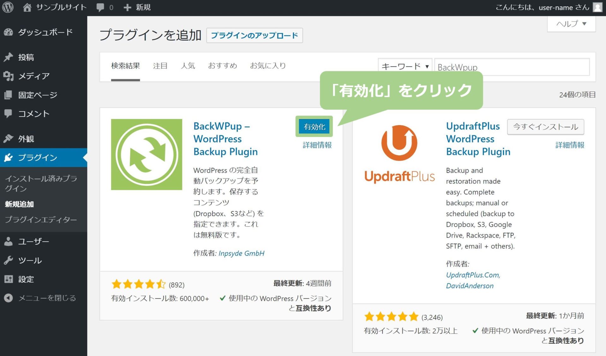Screen dimensions: 606x356
Task: Open the ダッシュボード (Dashboard) menu icon
Action: tap(9, 32)
